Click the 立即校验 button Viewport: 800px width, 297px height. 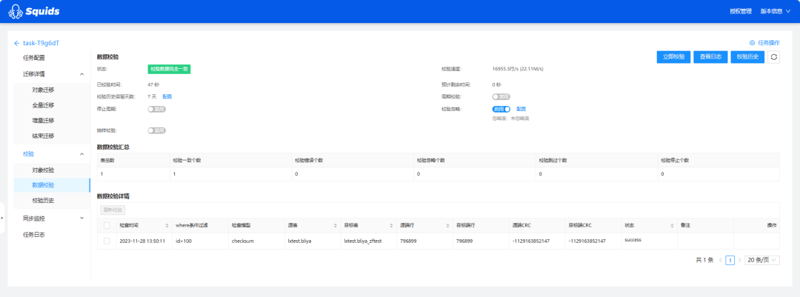(673, 57)
